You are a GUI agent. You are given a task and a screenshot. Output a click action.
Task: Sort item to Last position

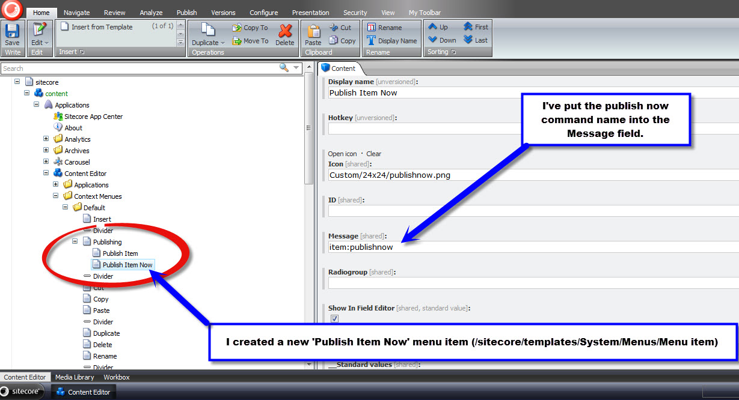point(476,40)
